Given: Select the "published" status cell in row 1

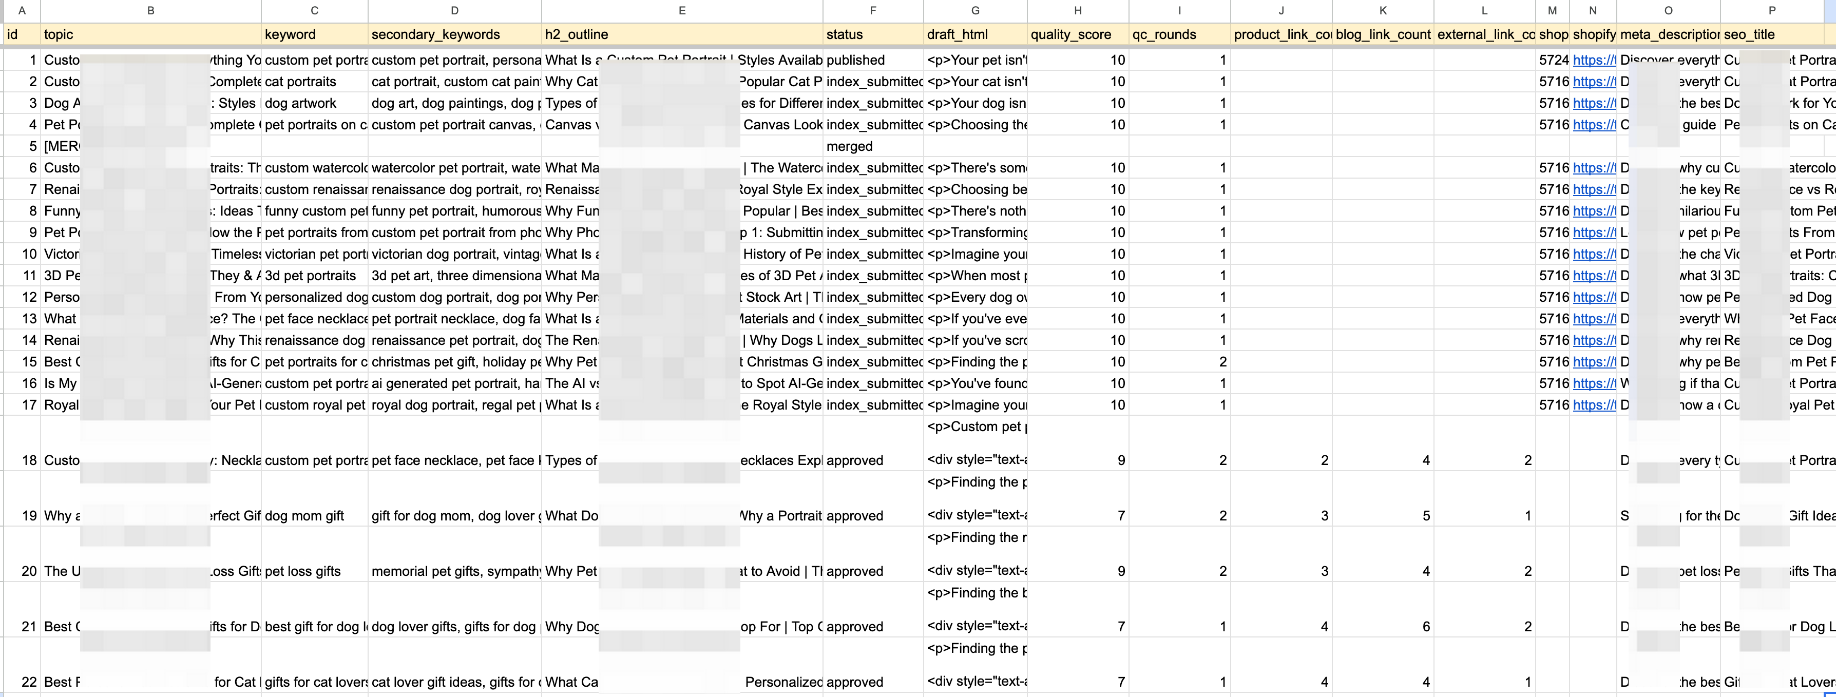Looking at the screenshot, I should pos(873,61).
